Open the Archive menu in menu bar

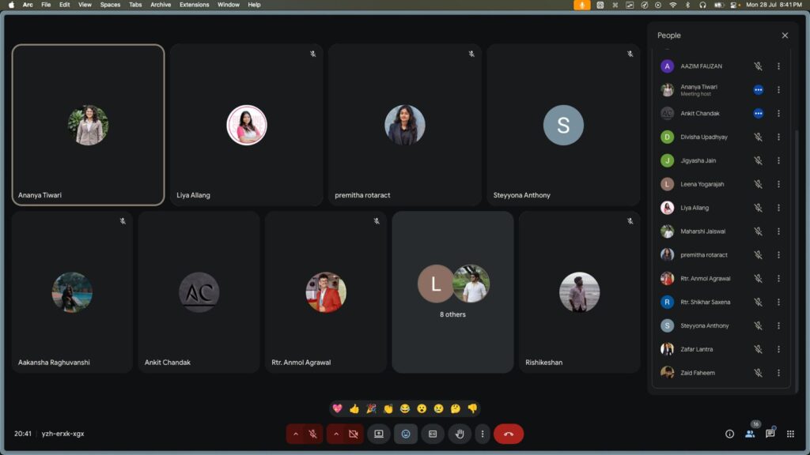tap(161, 5)
